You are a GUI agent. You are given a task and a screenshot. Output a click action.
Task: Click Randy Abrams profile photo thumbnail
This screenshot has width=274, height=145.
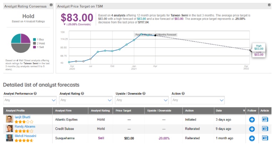pos(9,129)
